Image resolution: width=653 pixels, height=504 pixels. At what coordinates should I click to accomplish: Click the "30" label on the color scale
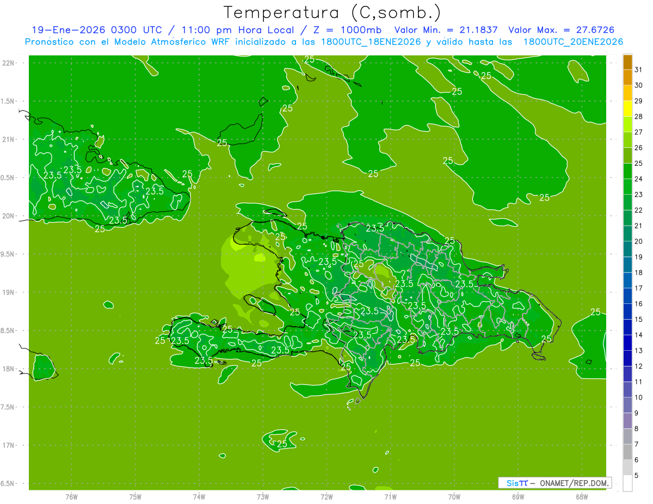(x=639, y=85)
